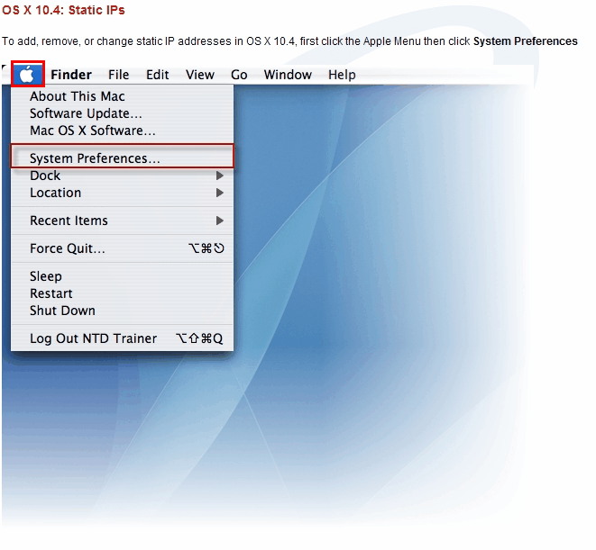Choose About This Mac
Image resolution: width=596 pixels, height=550 pixels.
(x=78, y=96)
